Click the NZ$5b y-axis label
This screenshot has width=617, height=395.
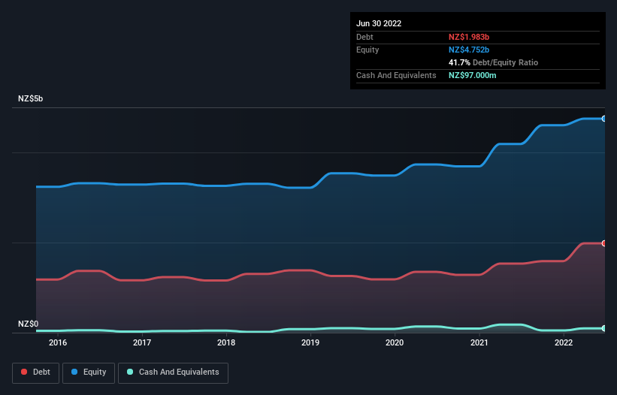coord(30,98)
